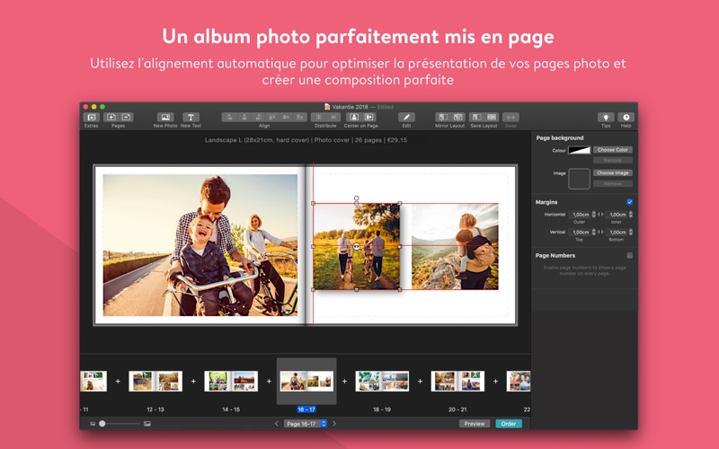The image size is (719, 449).
Task: Select the cycling family photo on left page
Action: pyautogui.click(x=200, y=245)
